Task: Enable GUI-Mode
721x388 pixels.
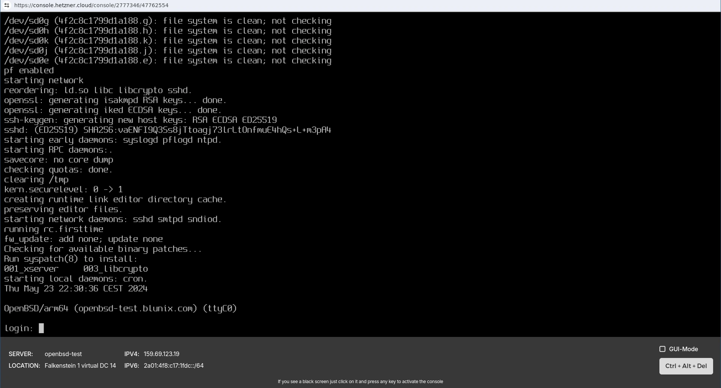Action: coord(662,349)
